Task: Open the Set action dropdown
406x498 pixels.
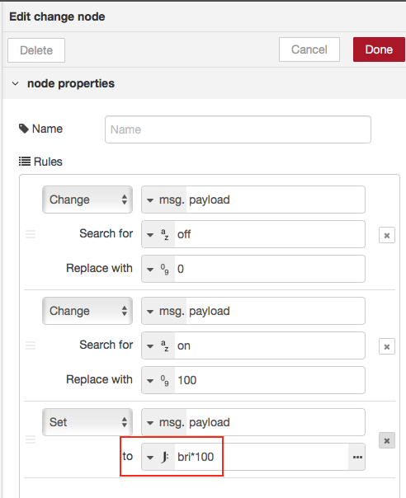Action: [87, 422]
